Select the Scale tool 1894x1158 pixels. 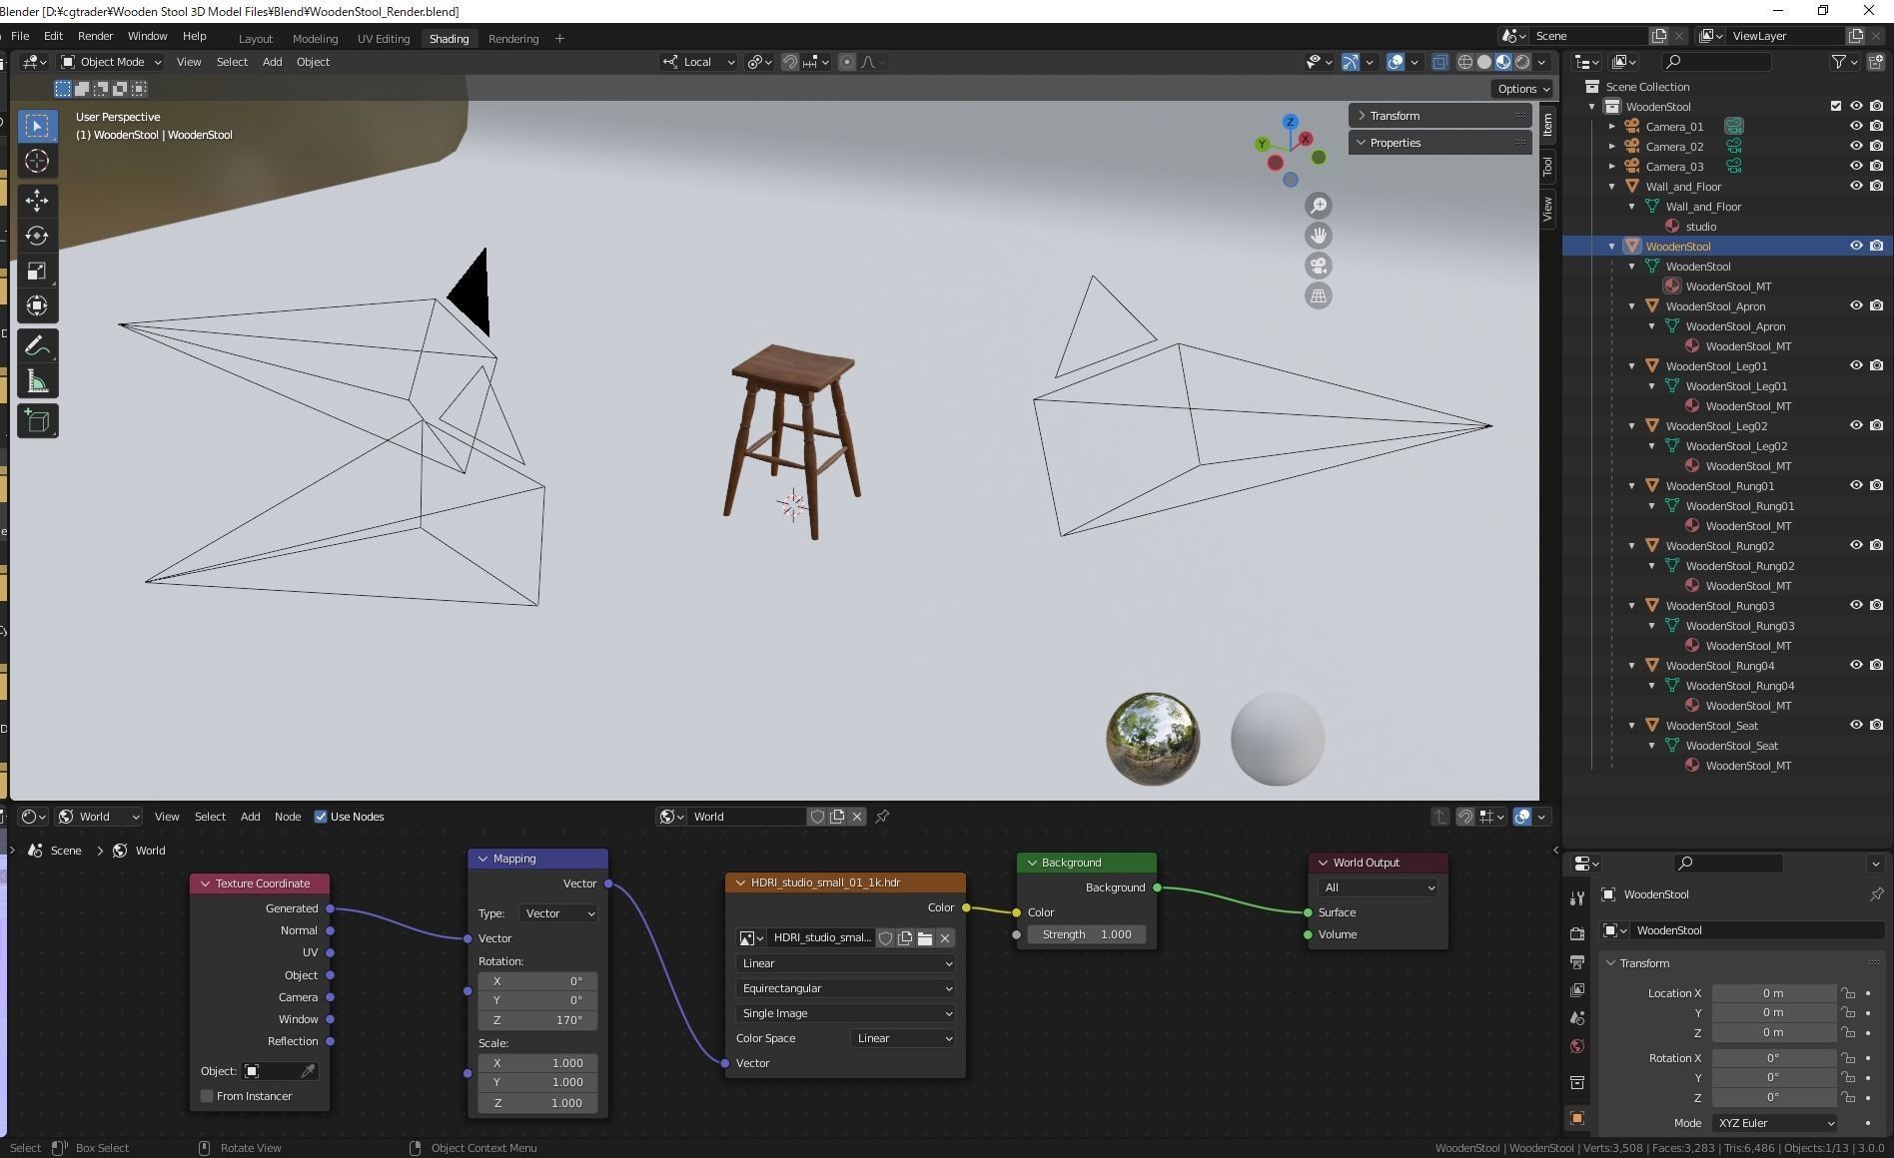click(x=37, y=272)
